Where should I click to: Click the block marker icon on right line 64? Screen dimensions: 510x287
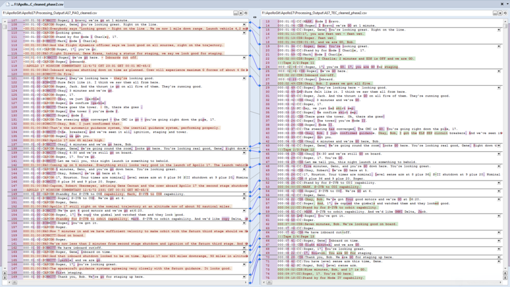[499, 232]
